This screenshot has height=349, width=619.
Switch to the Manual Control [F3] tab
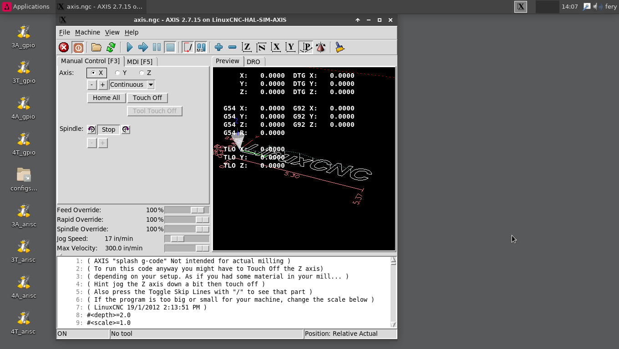pyautogui.click(x=90, y=61)
